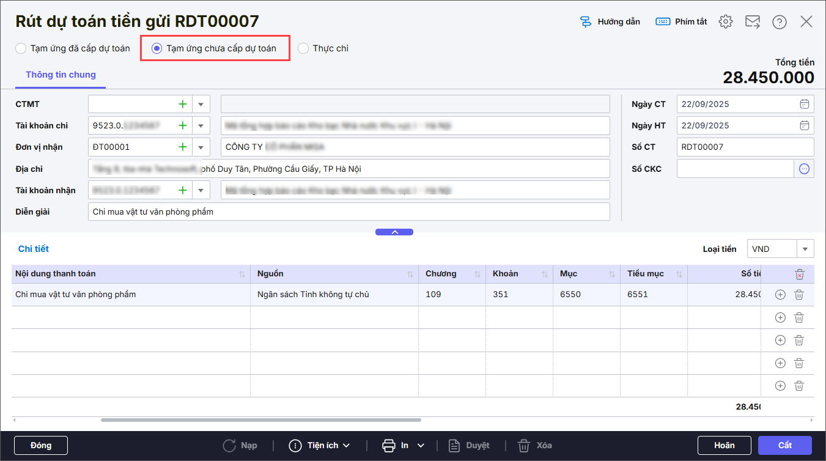Choose the 'Thực chi' radio button
Viewport: 826px width, 461px height.
click(x=303, y=48)
